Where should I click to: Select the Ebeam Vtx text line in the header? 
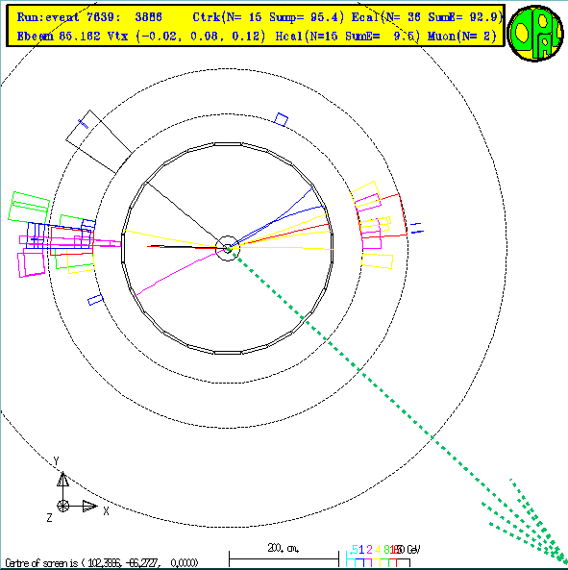(257, 36)
